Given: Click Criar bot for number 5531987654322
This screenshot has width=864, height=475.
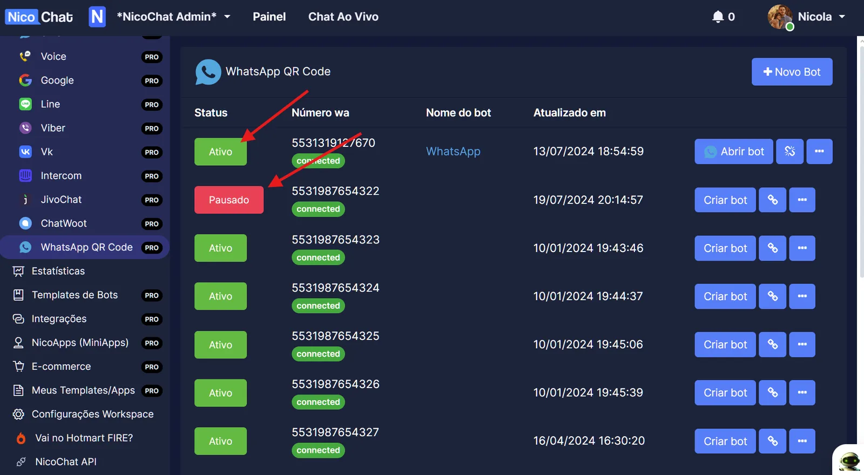Looking at the screenshot, I should (725, 200).
